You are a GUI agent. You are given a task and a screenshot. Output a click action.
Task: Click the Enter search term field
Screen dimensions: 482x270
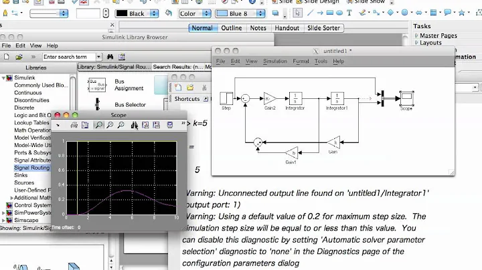(69, 57)
